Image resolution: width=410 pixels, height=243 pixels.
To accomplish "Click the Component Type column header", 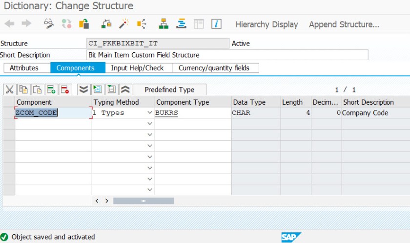I will tap(193, 102).
